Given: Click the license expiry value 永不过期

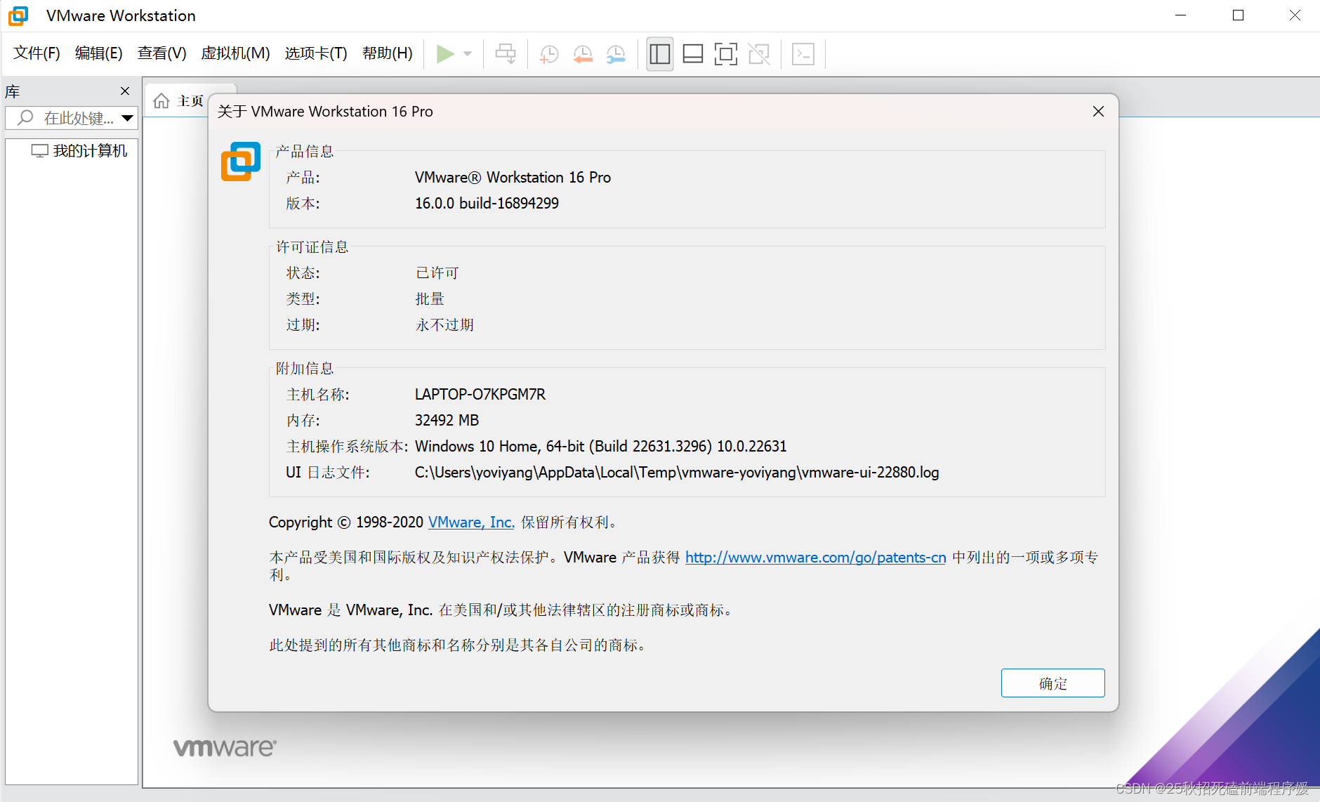Looking at the screenshot, I should pyautogui.click(x=444, y=325).
